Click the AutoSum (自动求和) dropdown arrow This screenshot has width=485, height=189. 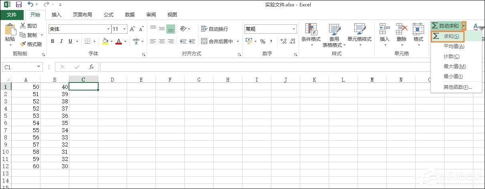(x=464, y=26)
